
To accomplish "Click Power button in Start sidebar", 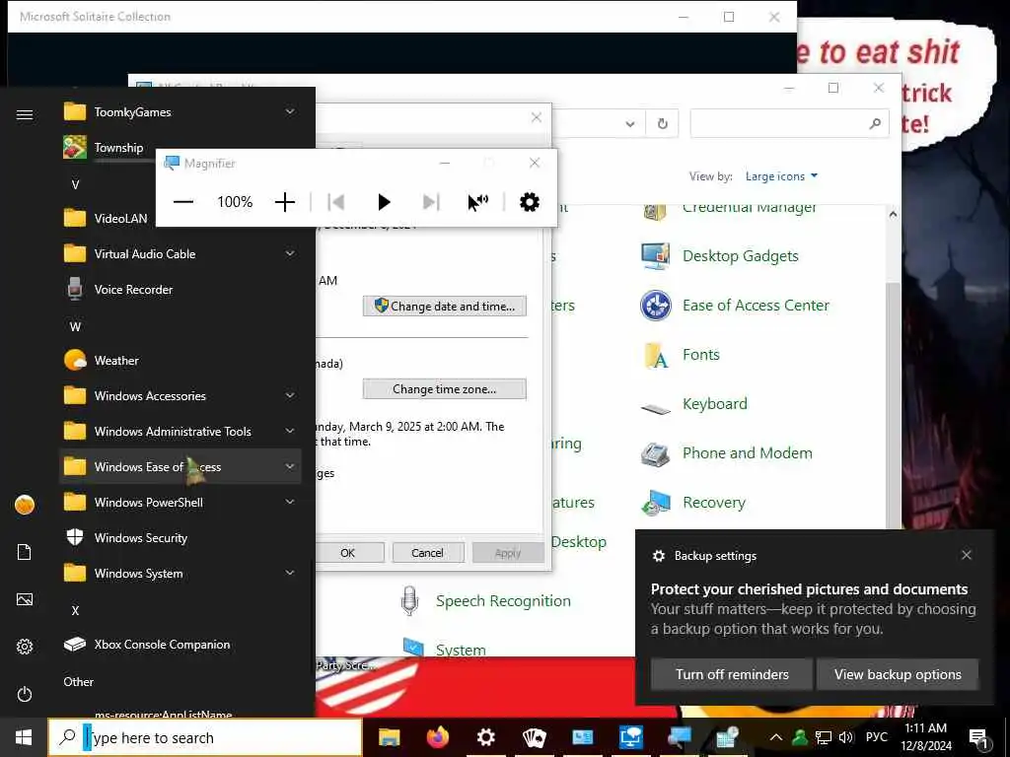I will (25, 694).
